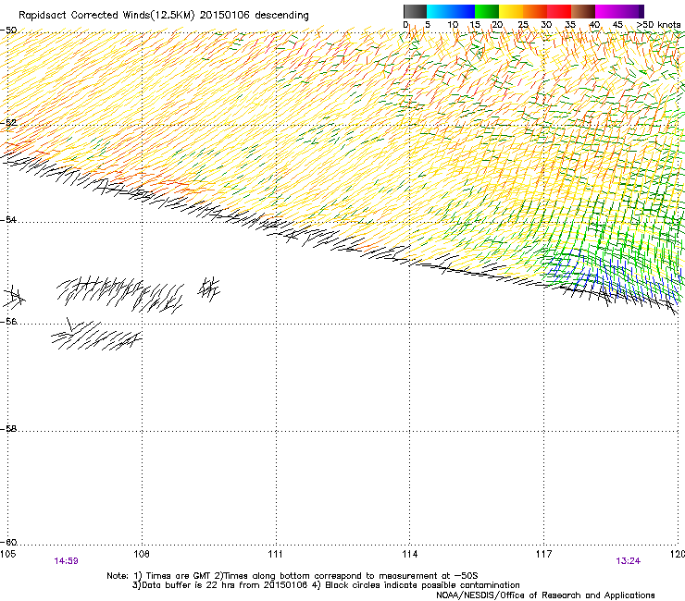The width and height of the screenshot is (685, 601).
Task: Click the black barb cluster below -56 latitude
Action: tap(96, 336)
